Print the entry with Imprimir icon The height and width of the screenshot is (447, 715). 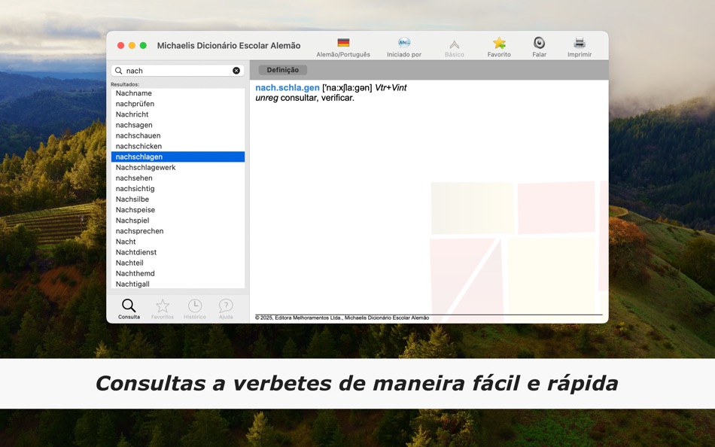580,43
